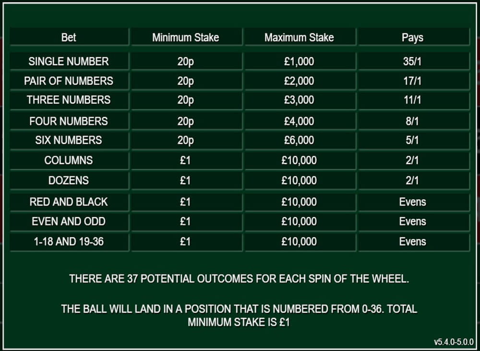
Task: Click the SINGLE NUMBER bet cell
Action: pyautogui.click(x=69, y=61)
